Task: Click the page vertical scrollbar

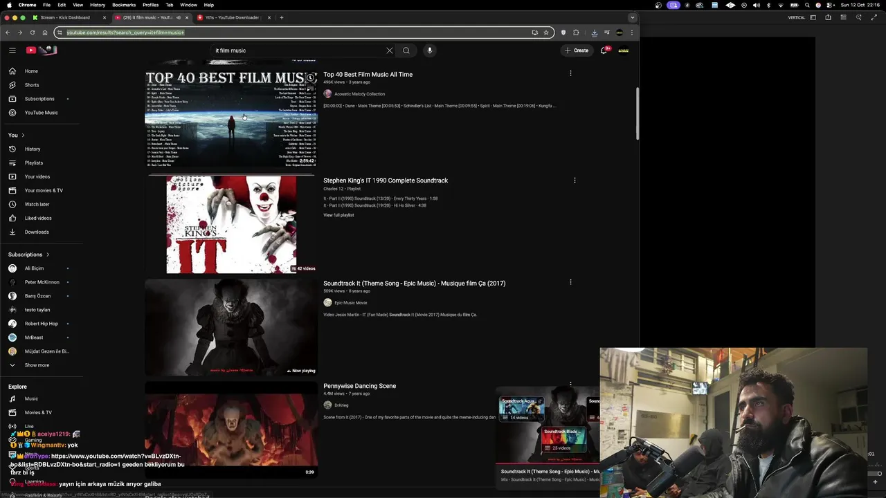Action: [x=638, y=113]
